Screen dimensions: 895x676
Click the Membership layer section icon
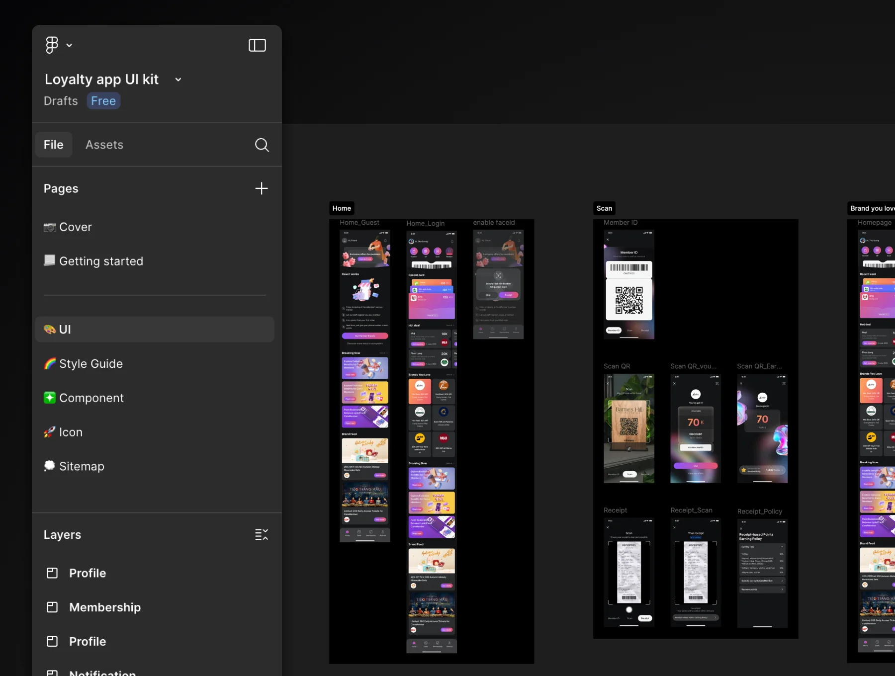(x=52, y=607)
